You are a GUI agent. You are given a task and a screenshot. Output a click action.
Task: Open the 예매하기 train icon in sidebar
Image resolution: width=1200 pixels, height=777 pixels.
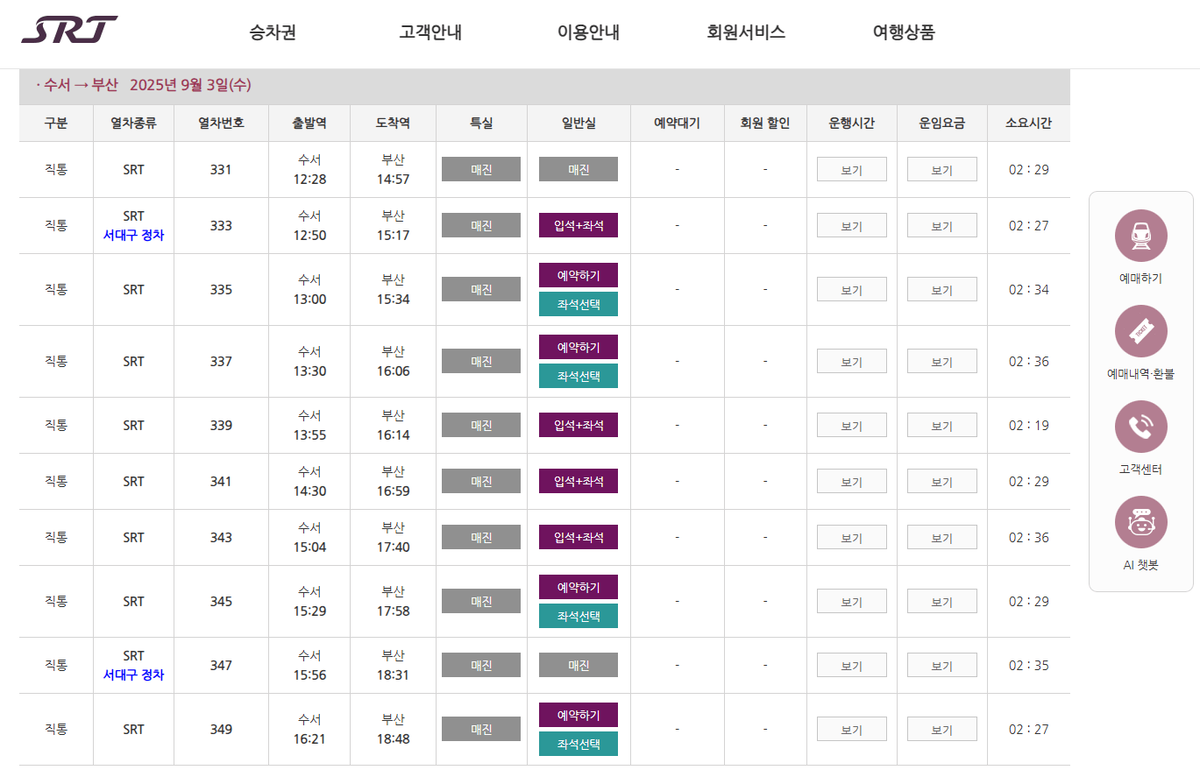(1140, 236)
